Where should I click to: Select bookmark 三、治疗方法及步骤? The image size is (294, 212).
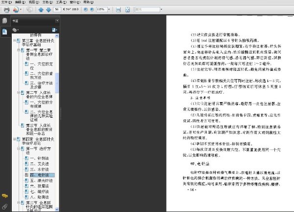(42, 85)
